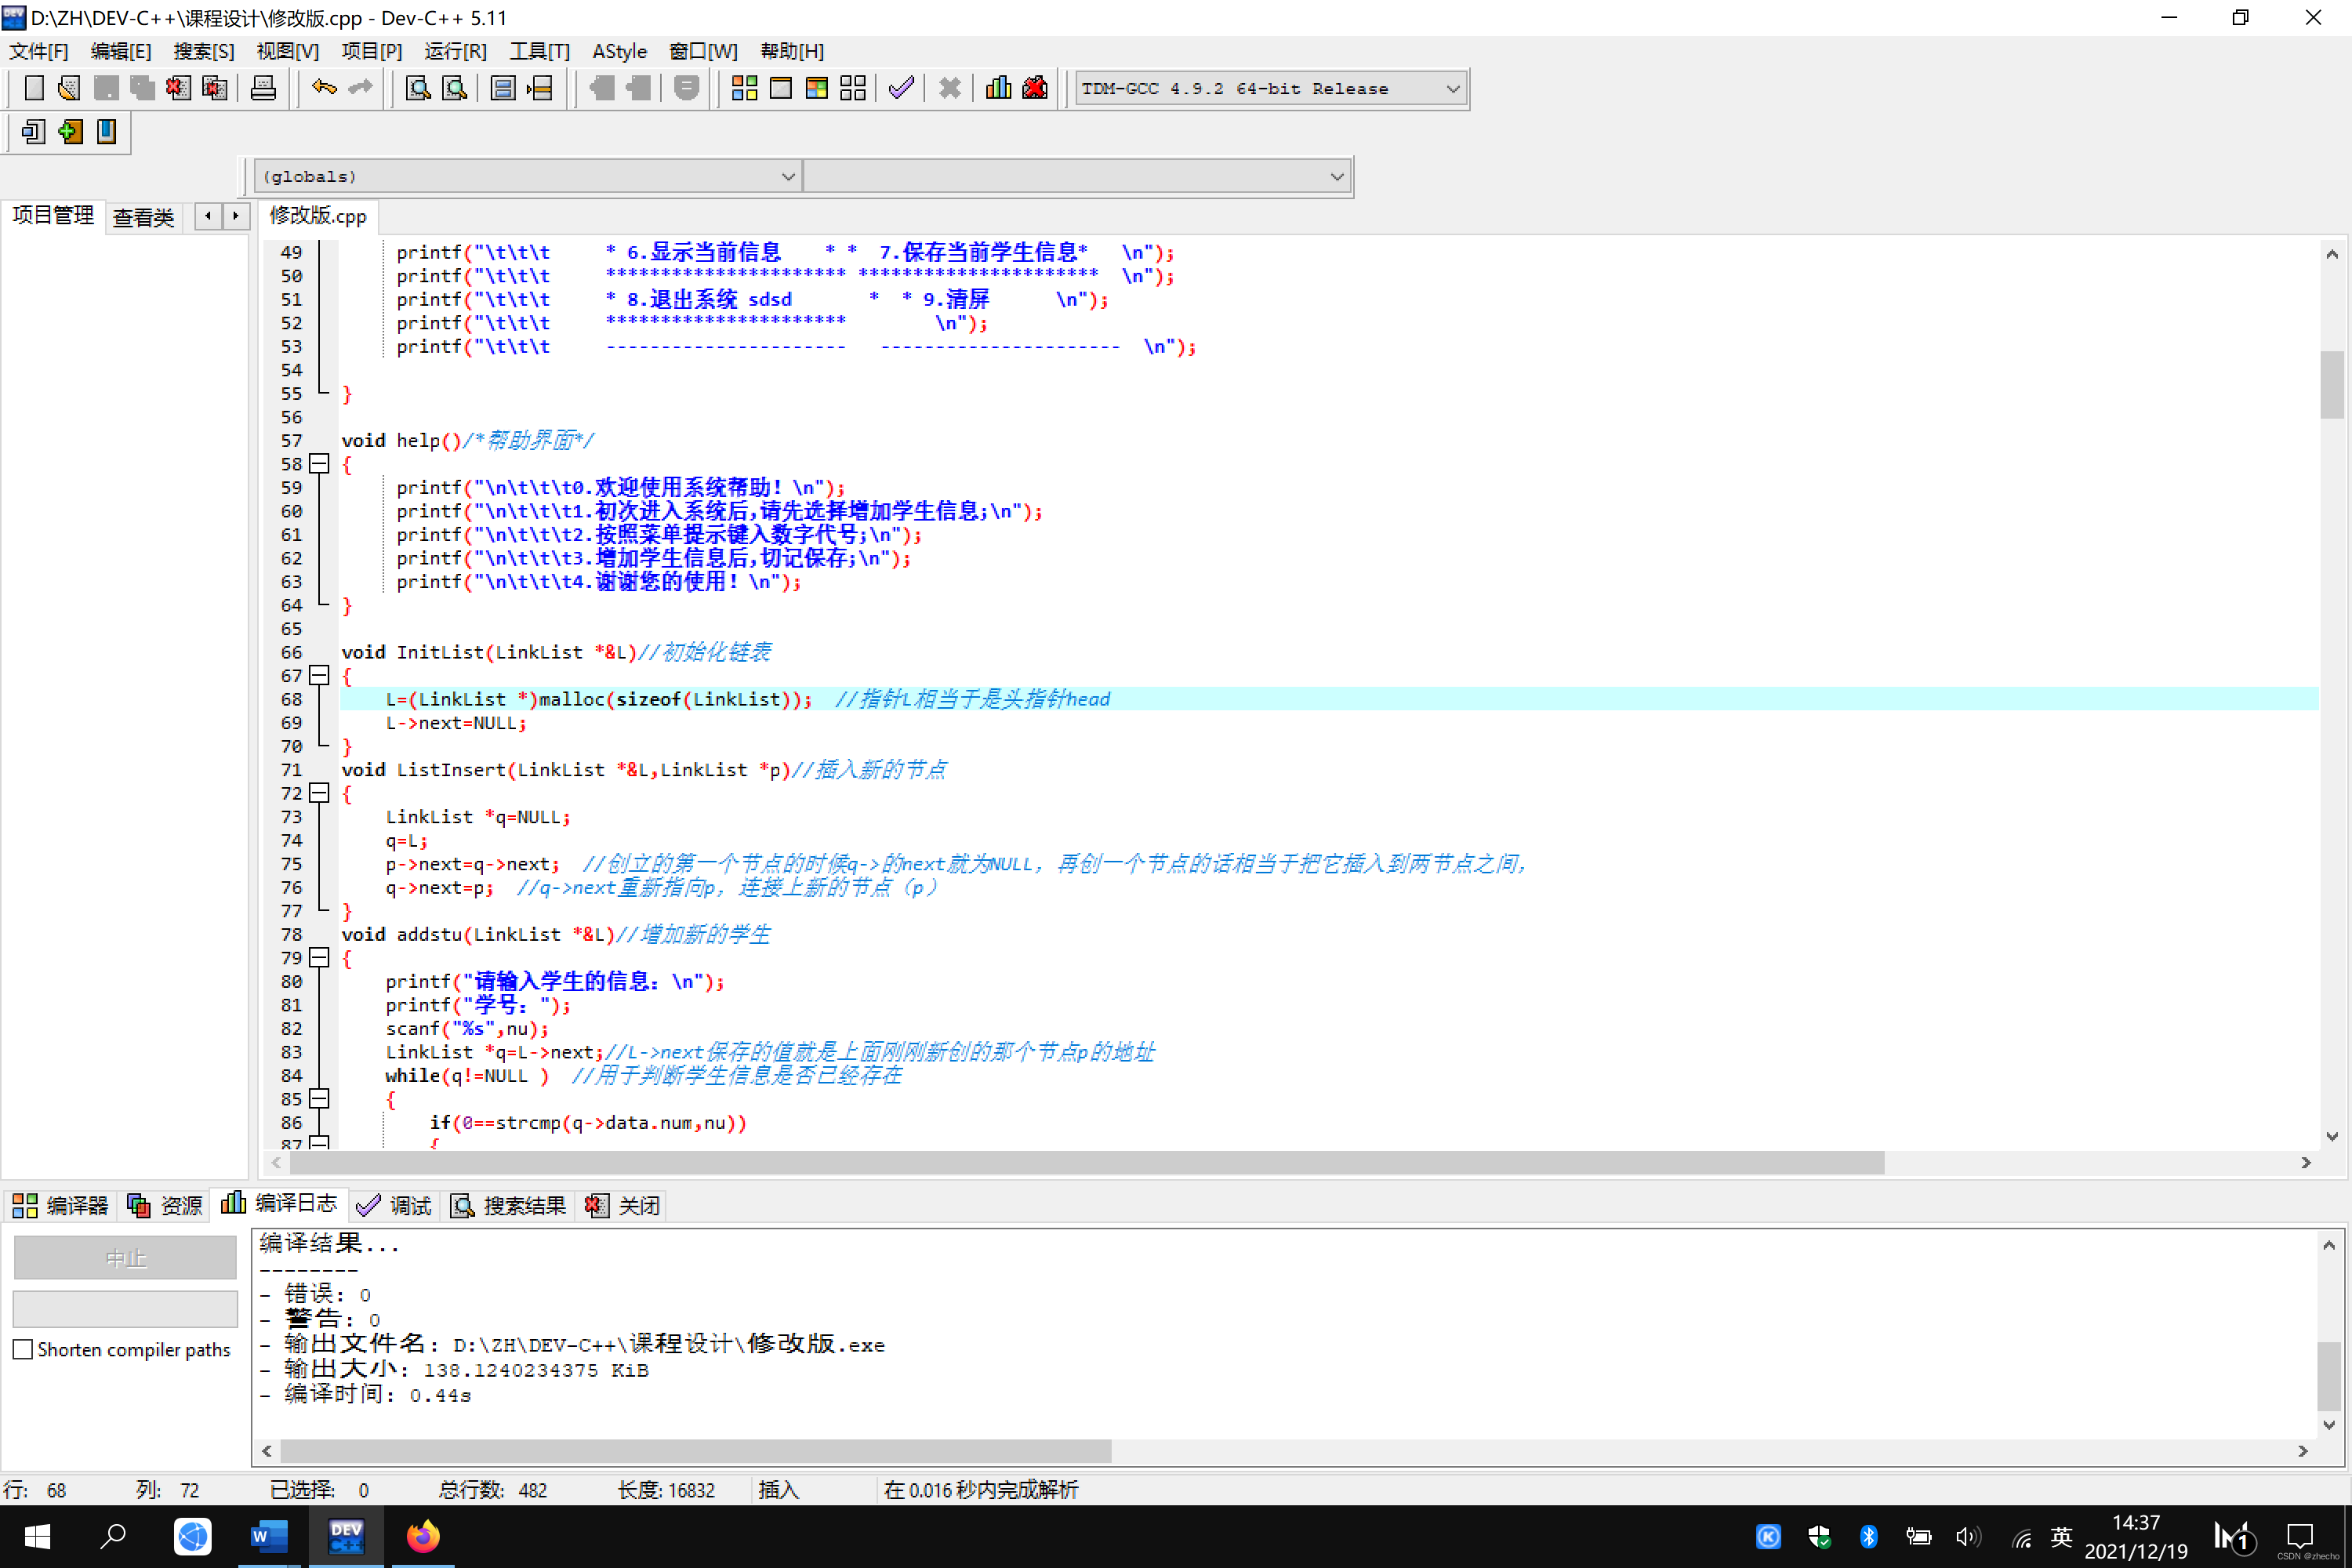Enable Shorten compiler paths checkbox
This screenshot has width=2352, height=1568.
[23, 1349]
